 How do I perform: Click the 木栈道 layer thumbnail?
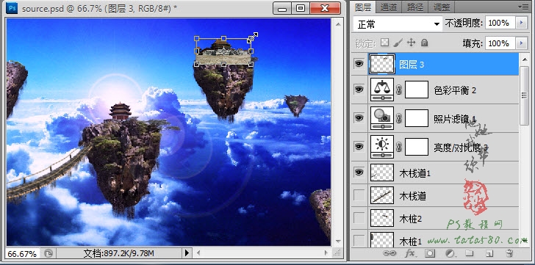(x=382, y=195)
